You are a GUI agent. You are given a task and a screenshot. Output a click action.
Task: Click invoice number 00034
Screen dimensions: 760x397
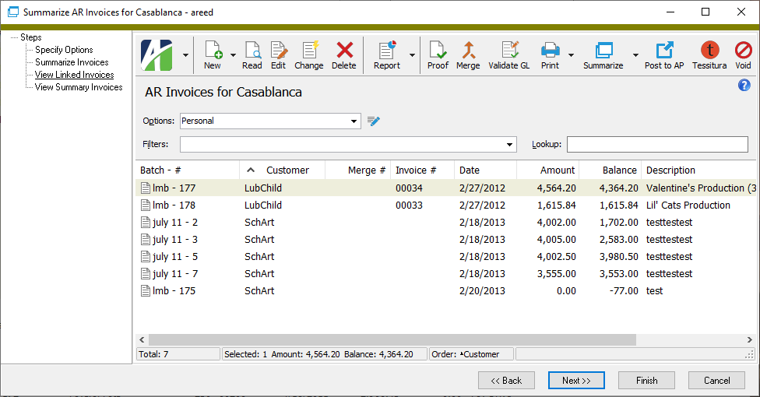[409, 188]
